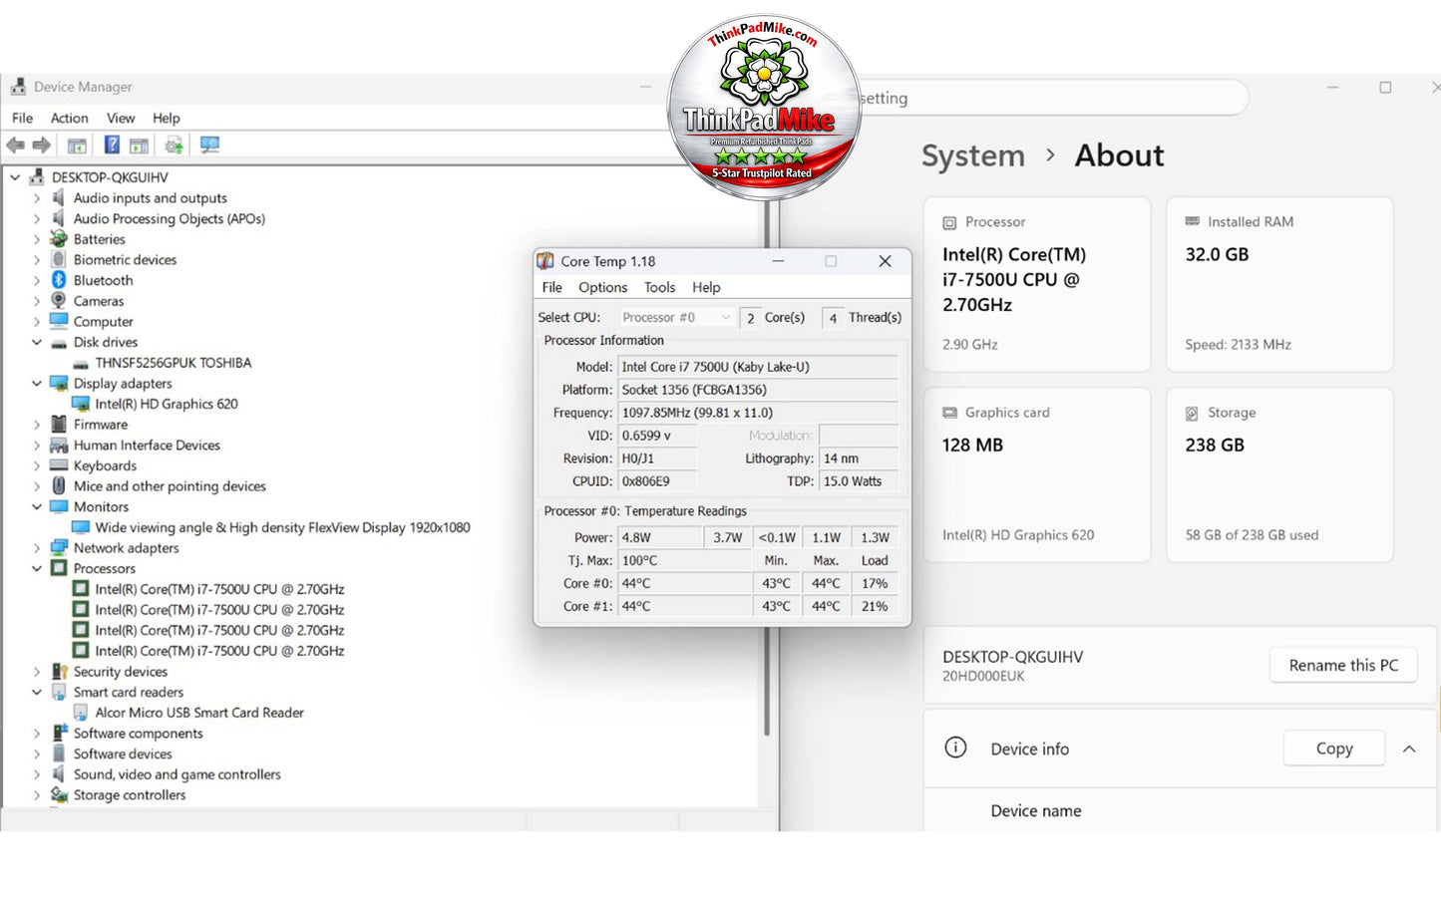This screenshot has height=905, width=1441.
Task: Collapse the Smart card readers node
Action: (x=37, y=693)
